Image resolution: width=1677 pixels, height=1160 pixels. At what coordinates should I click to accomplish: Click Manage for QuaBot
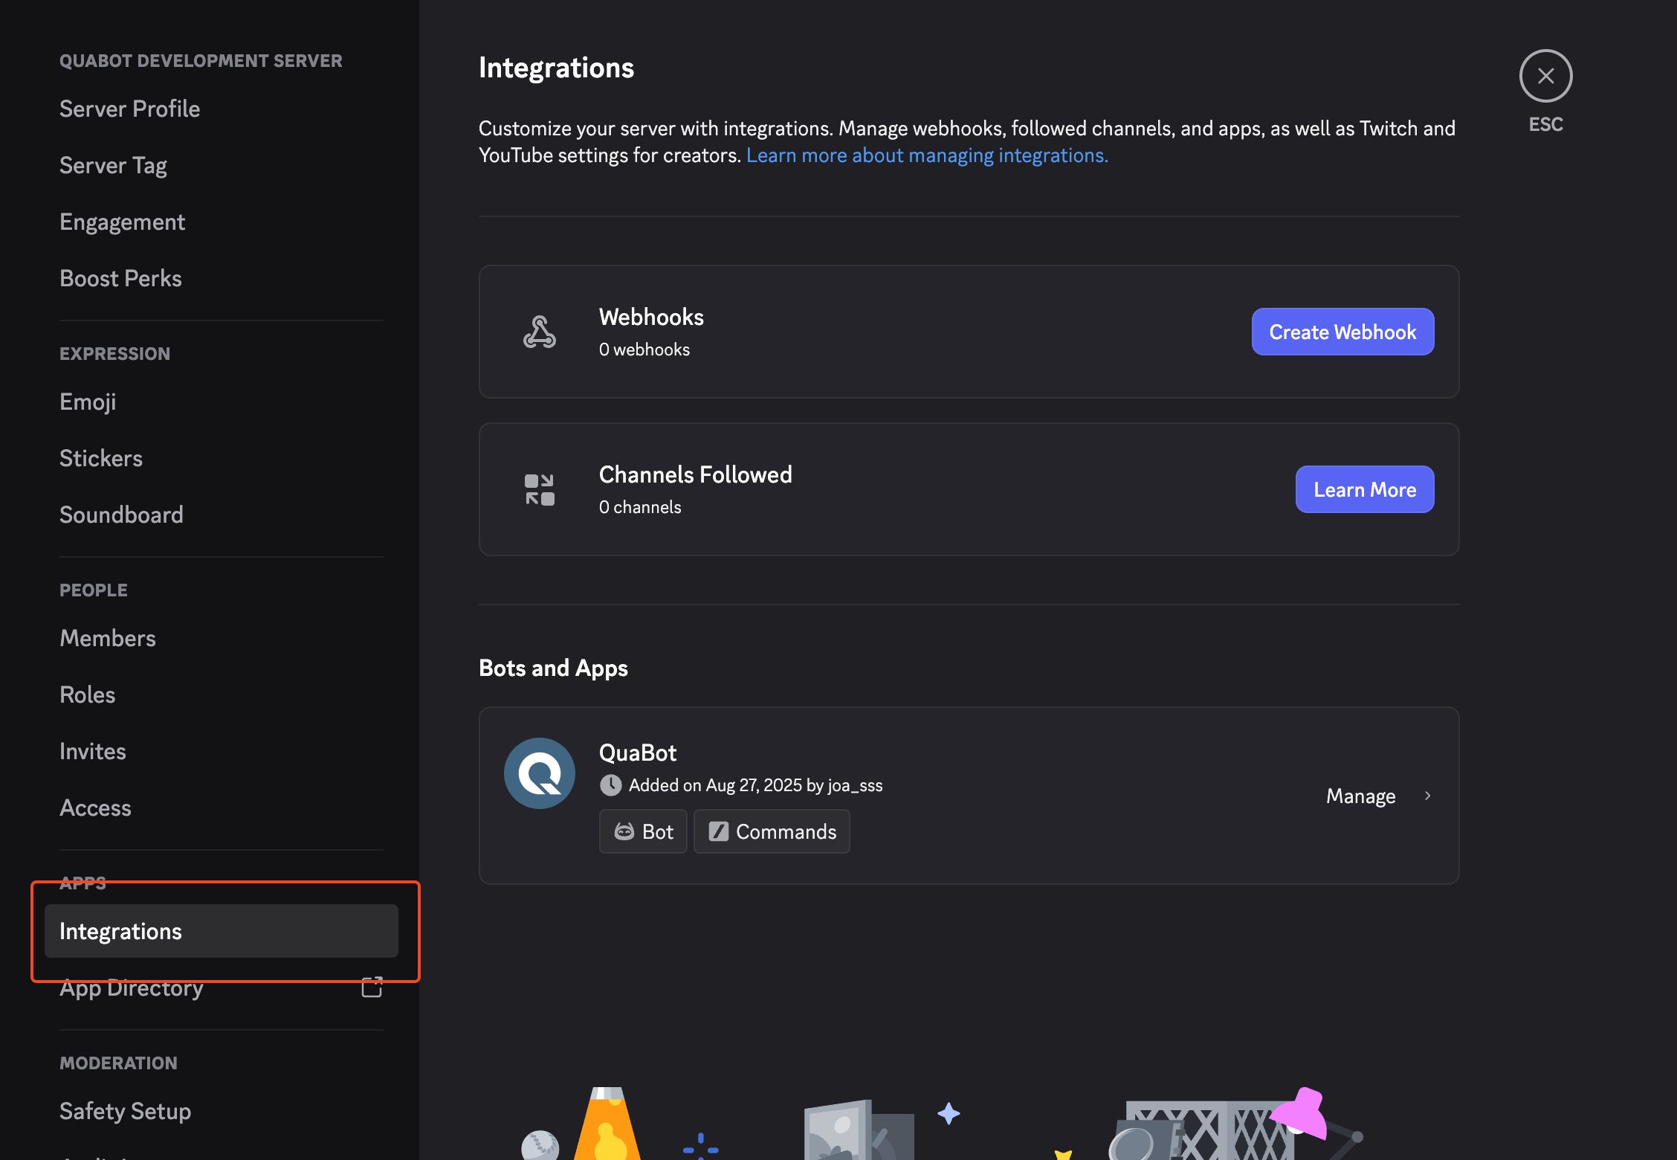pyautogui.click(x=1360, y=796)
